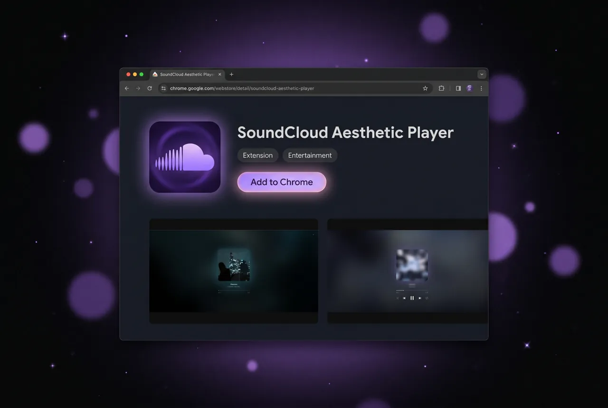
Task: Open a new tab with plus button
Action: 231,74
